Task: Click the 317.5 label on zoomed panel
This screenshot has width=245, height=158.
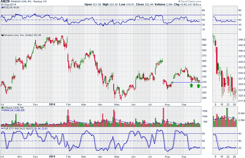Action: tap(241, 101)
